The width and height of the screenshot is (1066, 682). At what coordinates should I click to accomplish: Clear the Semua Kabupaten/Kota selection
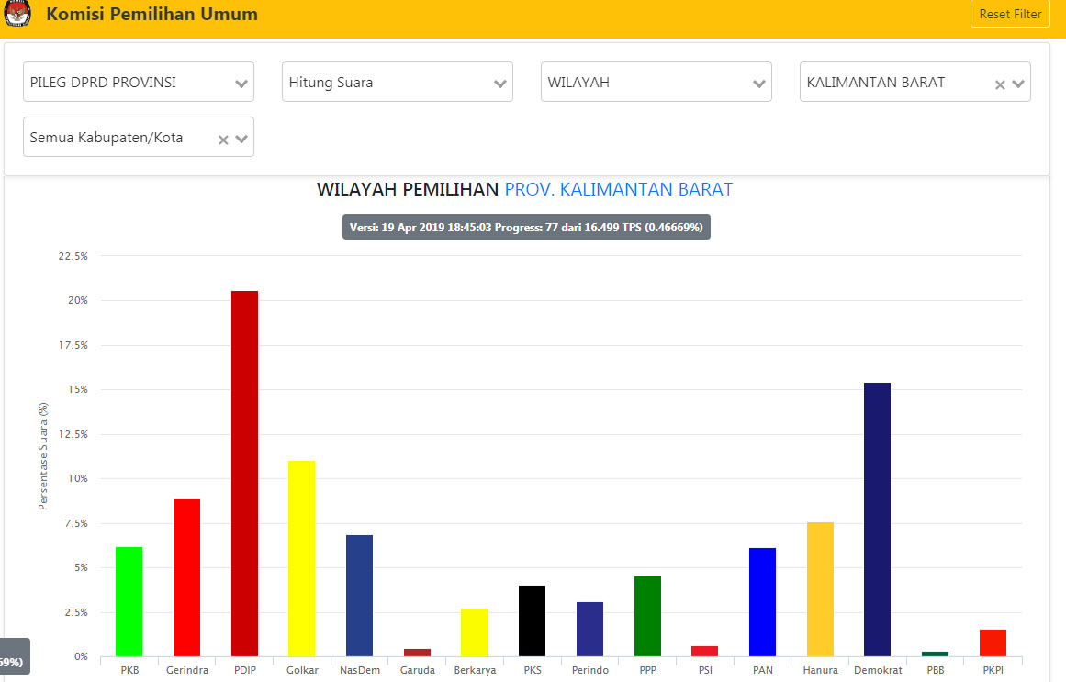coord(223,140)
